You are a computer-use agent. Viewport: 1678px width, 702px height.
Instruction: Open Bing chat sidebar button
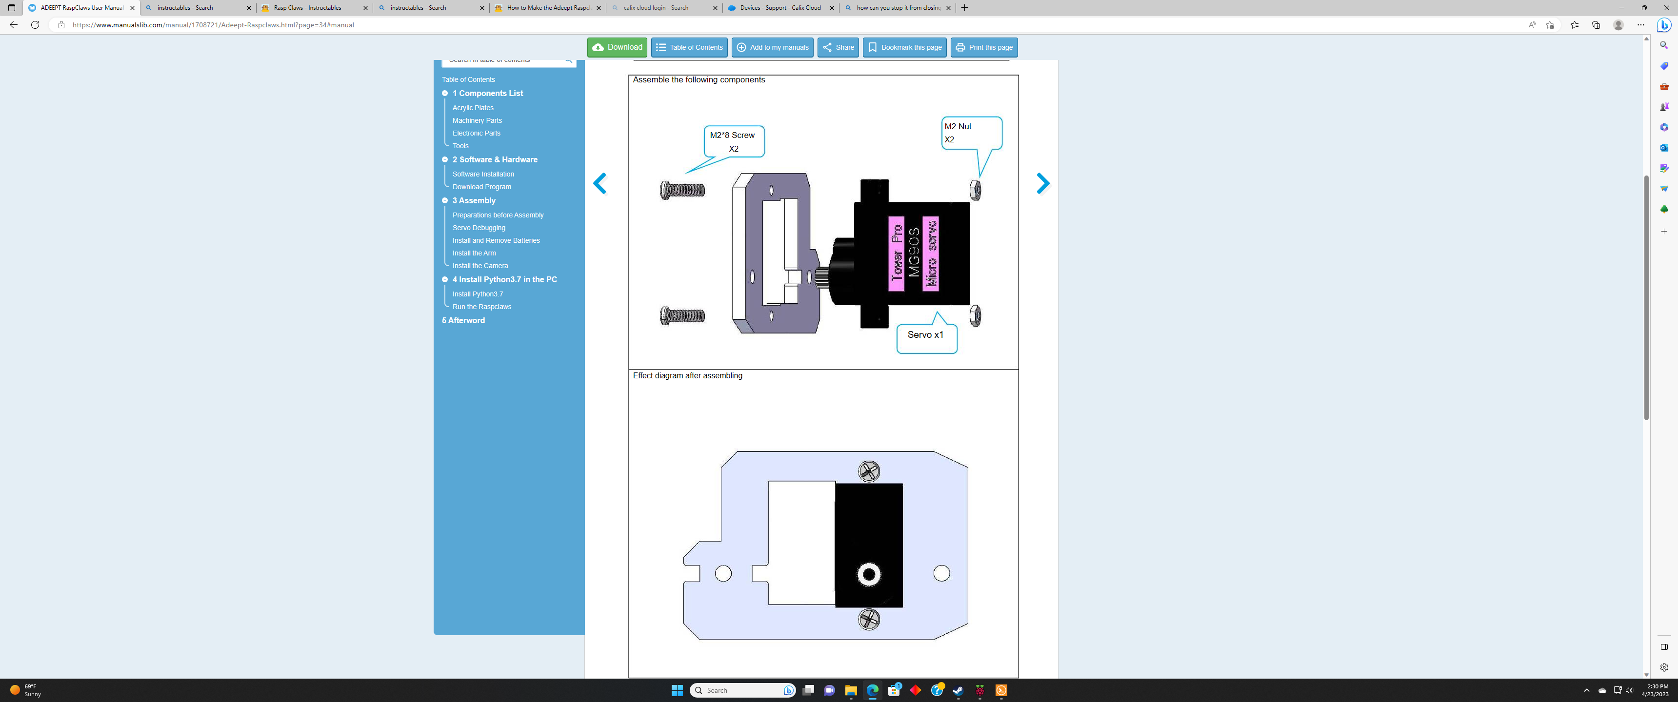[x=1664, y=25]
